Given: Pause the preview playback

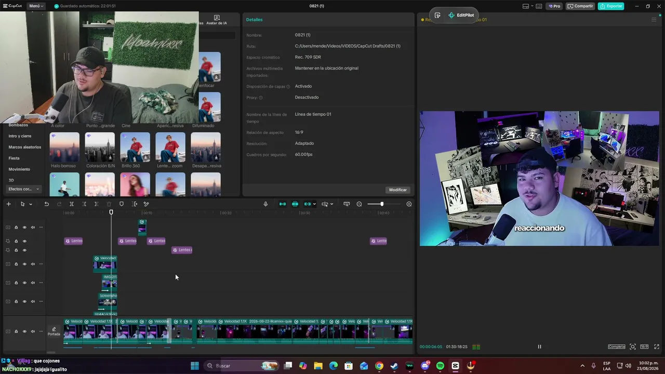Looking at the screenshot, I should click(x=539, y=346).
